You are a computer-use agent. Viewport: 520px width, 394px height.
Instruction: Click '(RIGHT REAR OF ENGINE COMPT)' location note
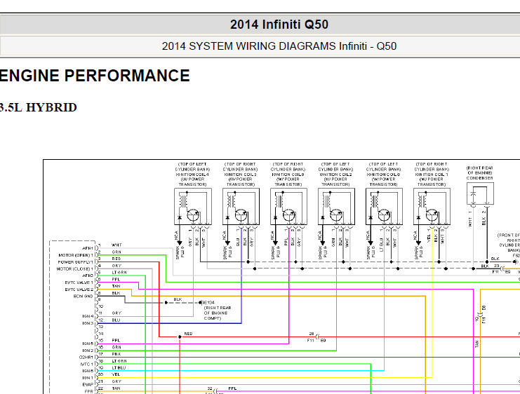(x=218, y=313)
